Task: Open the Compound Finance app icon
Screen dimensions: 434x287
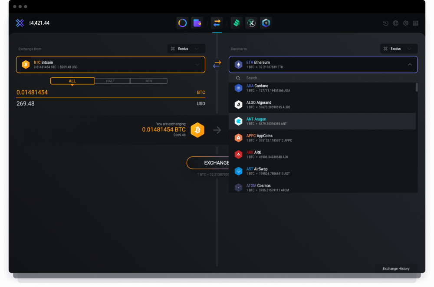Action: click(237, 23)
